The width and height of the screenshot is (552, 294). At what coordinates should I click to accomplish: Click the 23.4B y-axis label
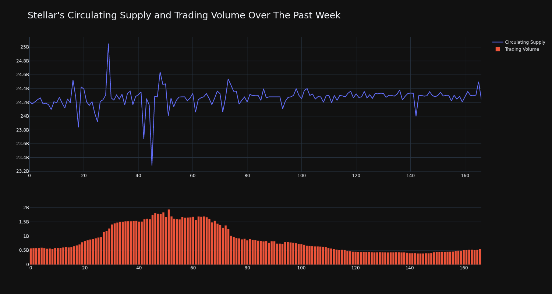(22, 158)
